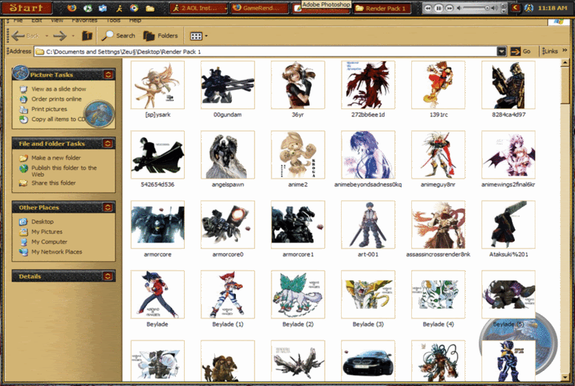Click the scrollbar down arrow
The height and width of the screenshot is (386, 575).
565,377
